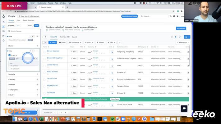Expand the Sequence dropdown in toolbar
Screen dimensions: 221x124
(75, 42)
